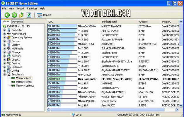Sort by the Chipset column header

(x=149, y=22)
